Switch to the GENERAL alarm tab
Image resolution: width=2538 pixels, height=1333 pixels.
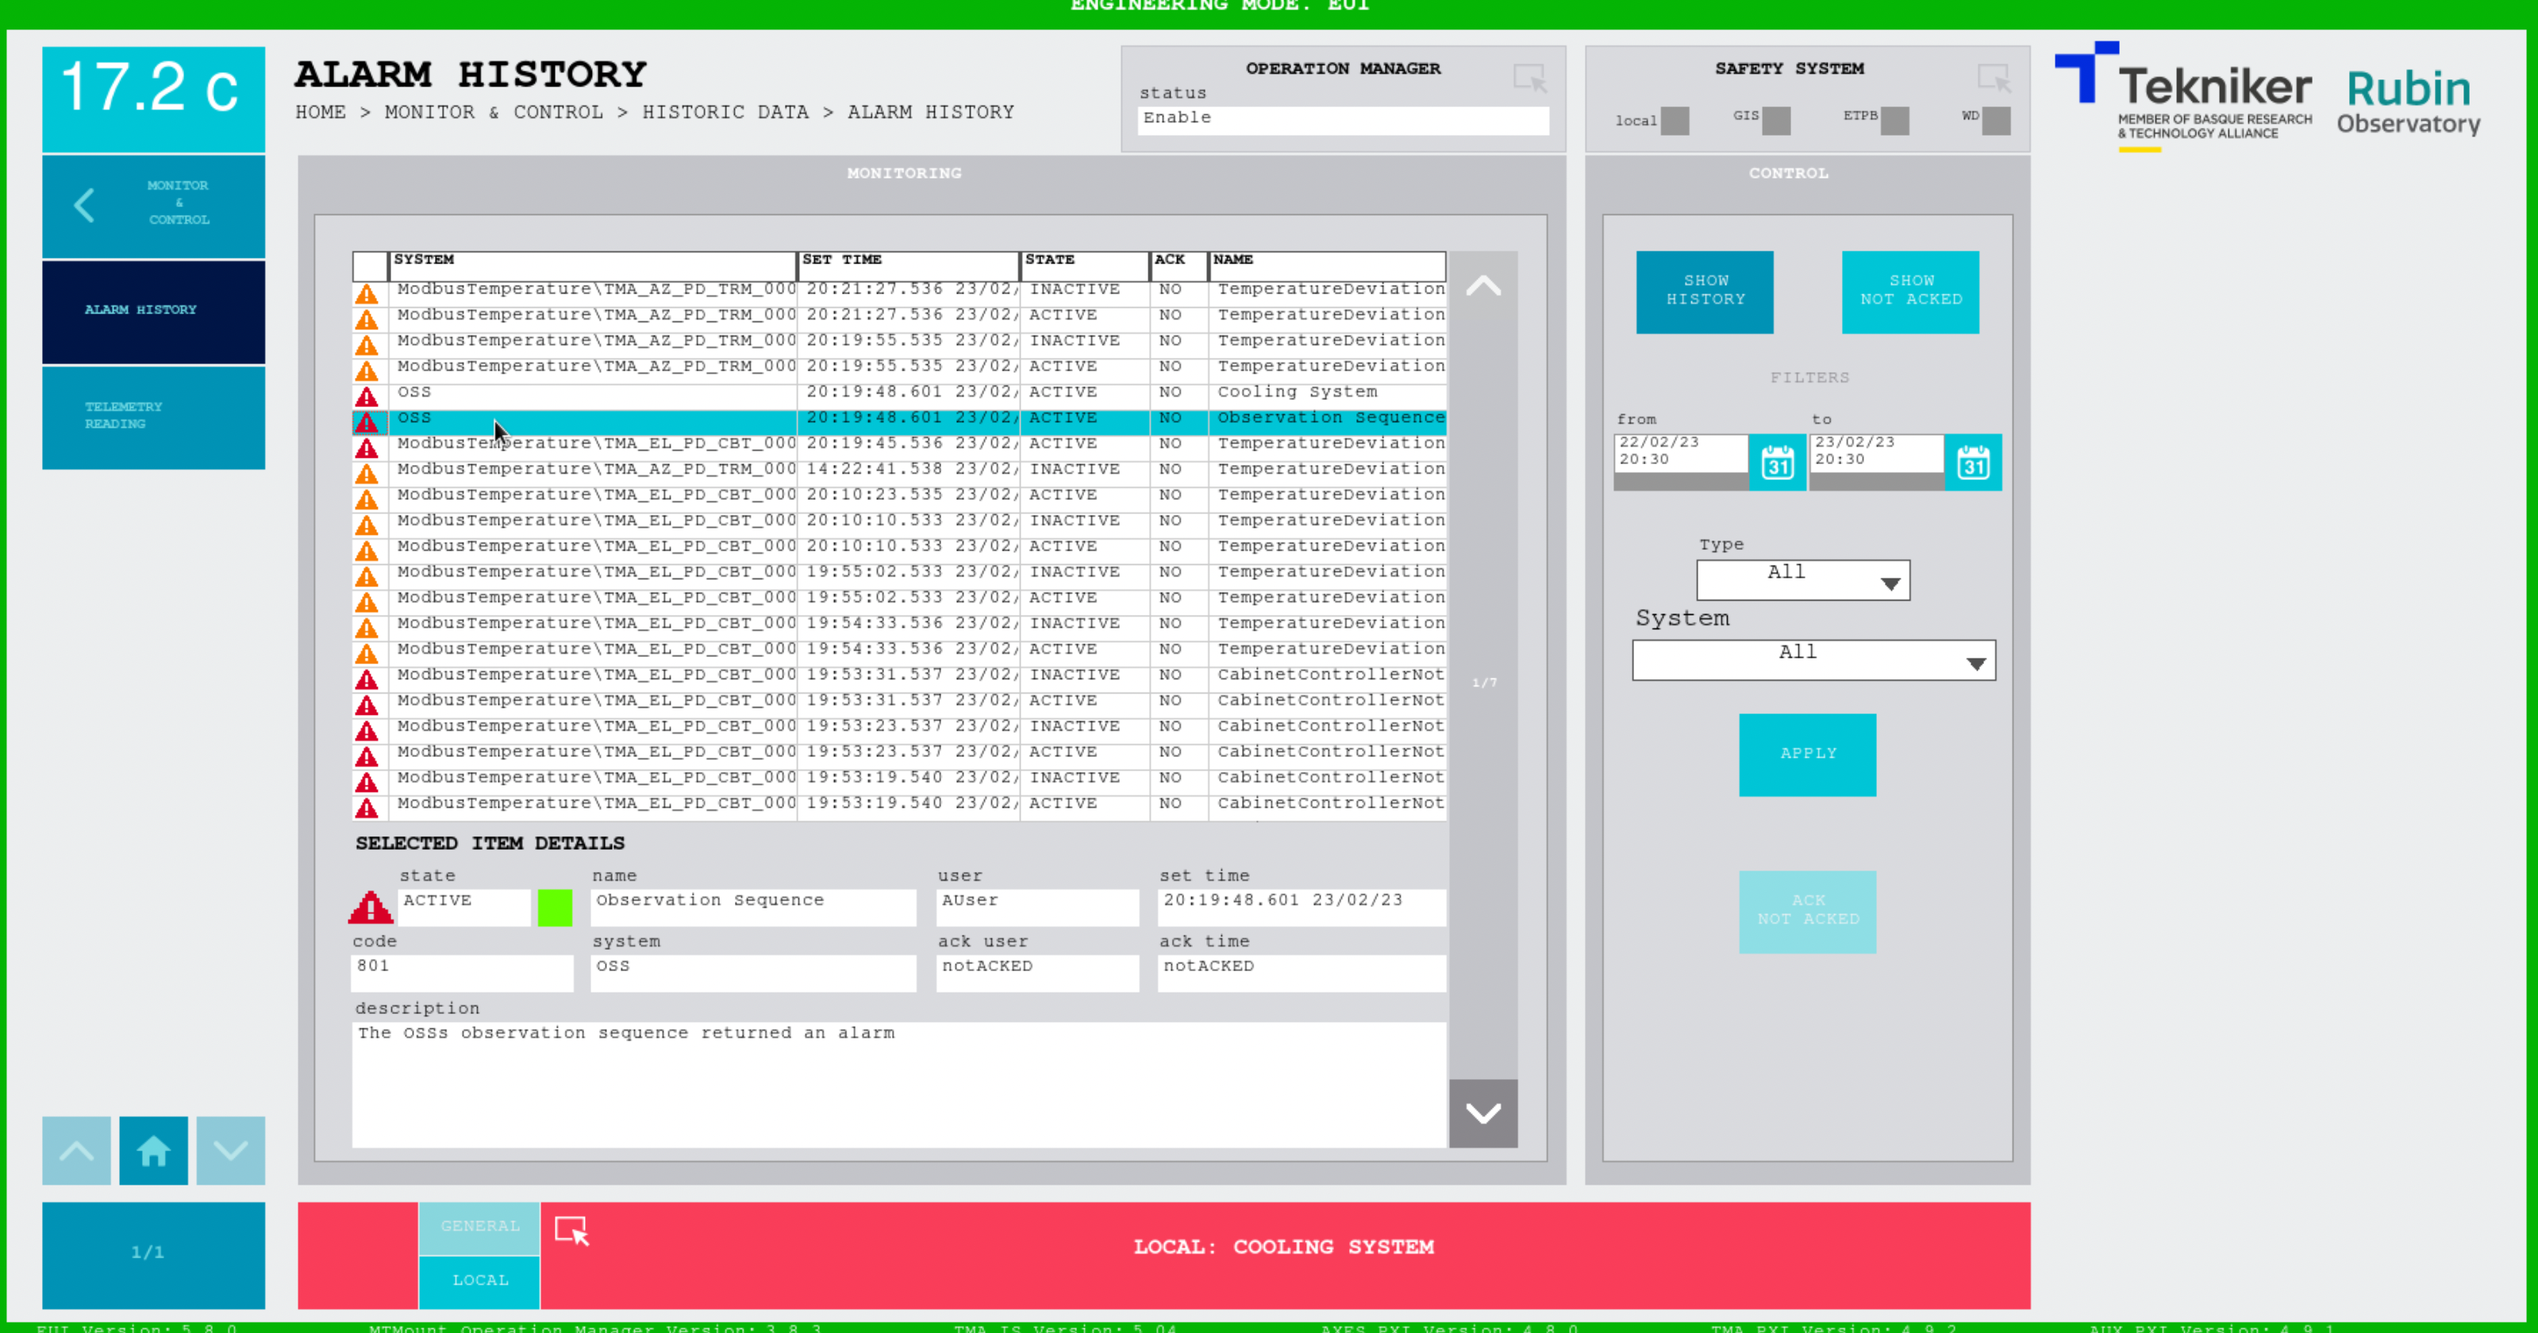[x=480, y=1227]
